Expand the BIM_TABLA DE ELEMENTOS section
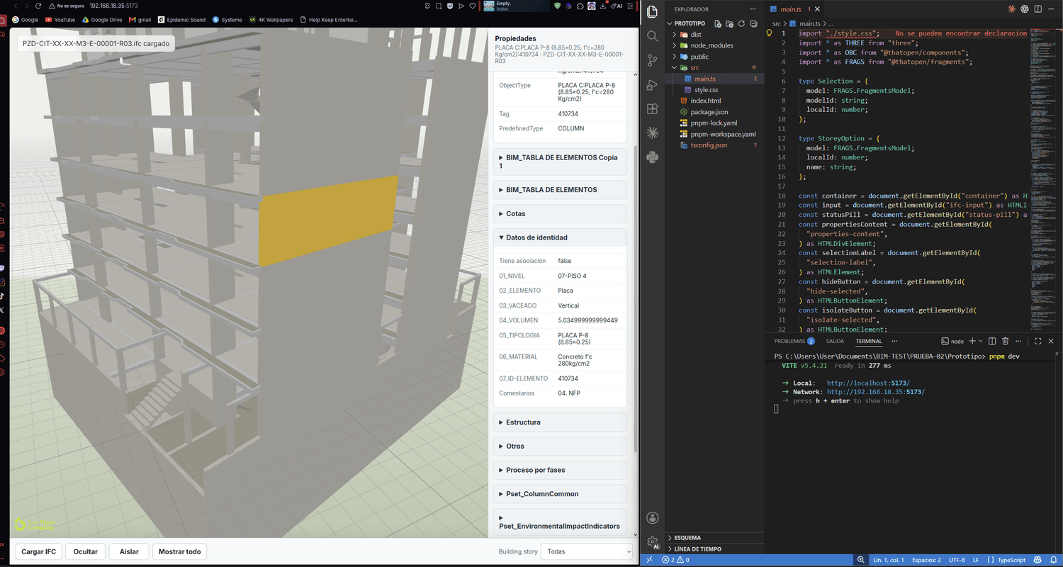Image resolution: width=1063 pixels, height=567 pixels. [x=561, y=190]
